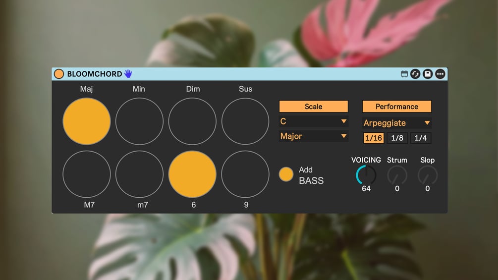Select the Maj chord pad
The height and width of the screenshot is (280, 498).
(x=87, y=121)
